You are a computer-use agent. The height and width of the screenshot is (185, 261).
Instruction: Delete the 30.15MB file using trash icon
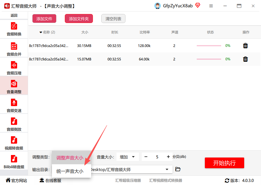tap(245, 45)
